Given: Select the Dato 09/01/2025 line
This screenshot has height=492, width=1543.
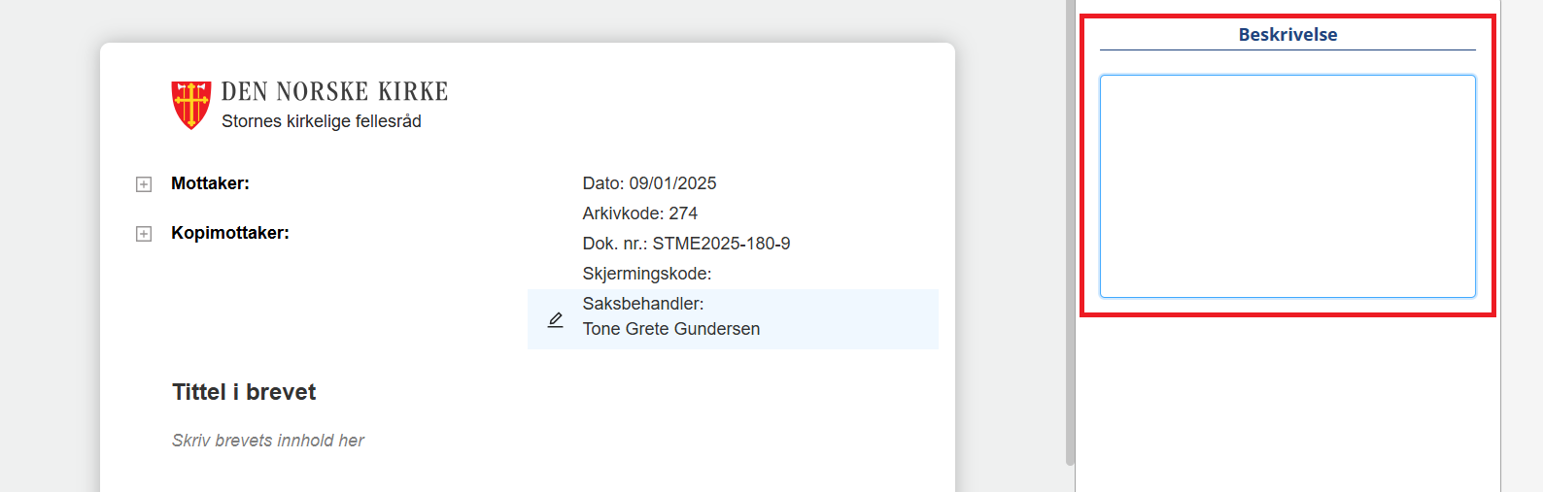Looking at the screenshot, I should [649, 183].
